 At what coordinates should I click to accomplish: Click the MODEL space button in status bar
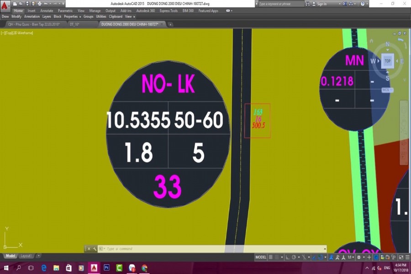(261, 257)
